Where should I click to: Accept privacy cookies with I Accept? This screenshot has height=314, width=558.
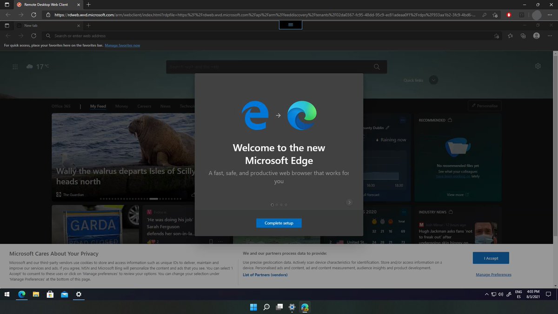click(x=491, y=258)
